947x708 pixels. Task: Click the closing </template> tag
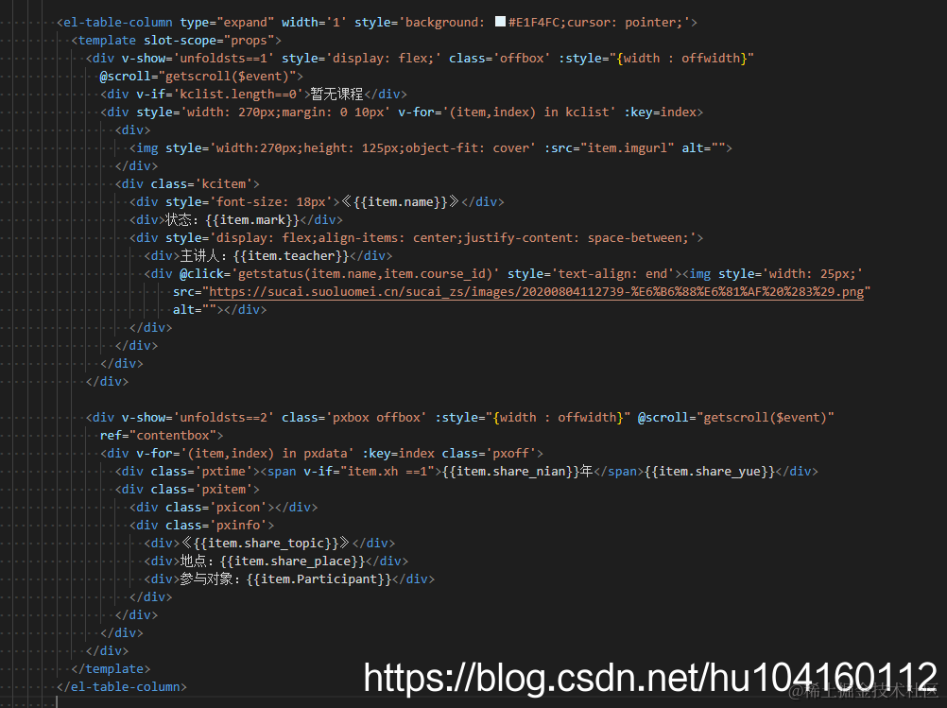(x=111, y=668)
